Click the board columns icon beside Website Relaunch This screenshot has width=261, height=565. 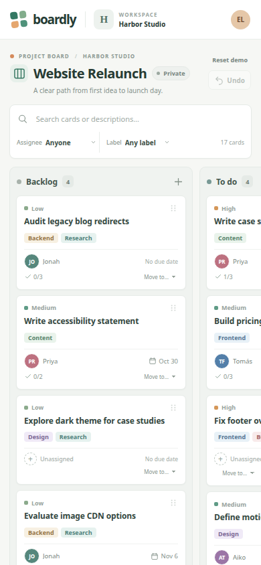point(19,74)
